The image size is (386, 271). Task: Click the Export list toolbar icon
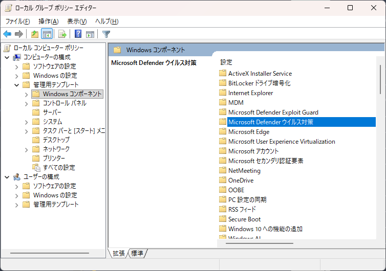coord(62,34)
